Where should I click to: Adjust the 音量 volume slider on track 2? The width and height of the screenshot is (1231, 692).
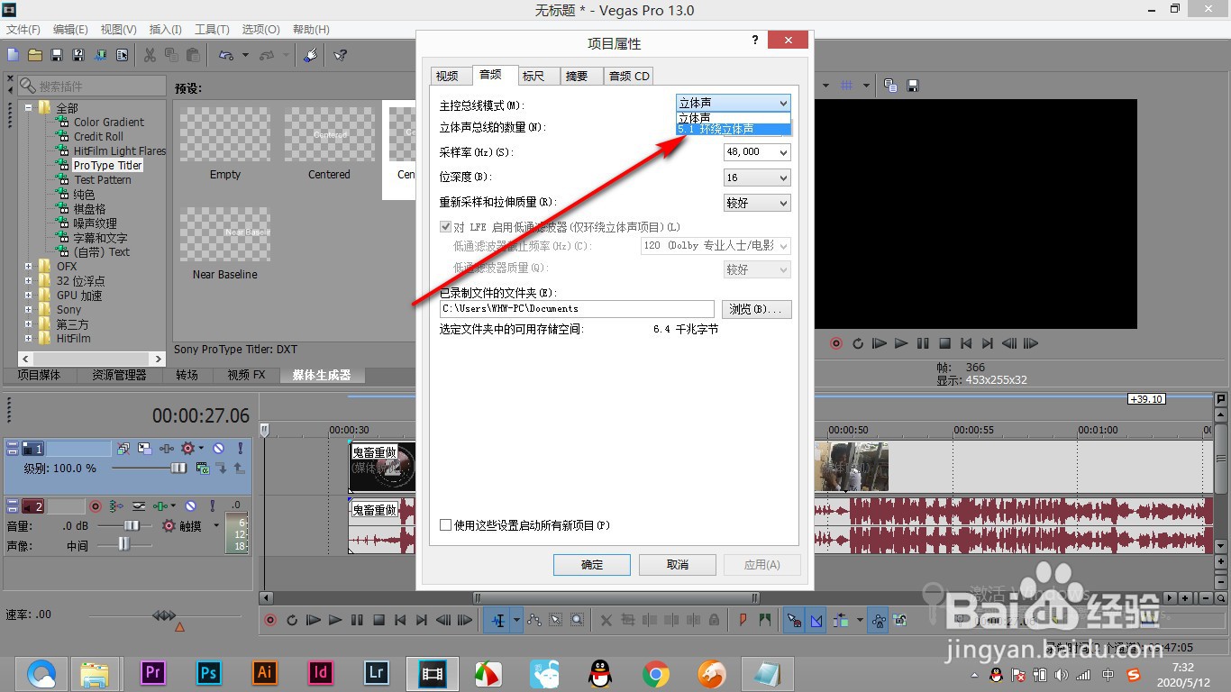coord(132,525)
